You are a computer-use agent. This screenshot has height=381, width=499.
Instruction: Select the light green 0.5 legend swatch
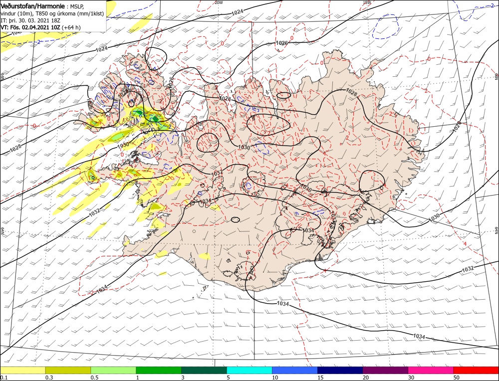(x=113, y=370)
